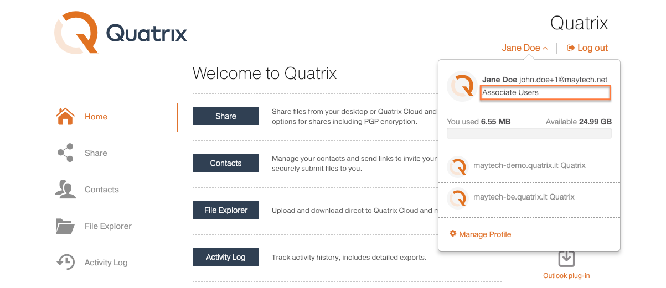The height and width of the screenshot is (288, 666).
Task: Click the Quatrix title text at top right
Action: click(x=579, y=23)
